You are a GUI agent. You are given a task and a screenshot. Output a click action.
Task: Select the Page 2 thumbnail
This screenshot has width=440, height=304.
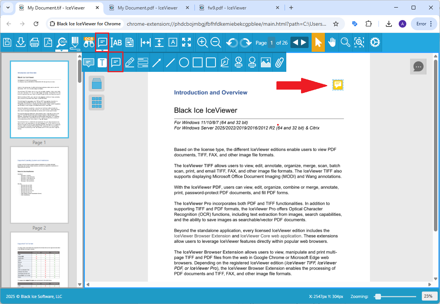coord(39,185)
